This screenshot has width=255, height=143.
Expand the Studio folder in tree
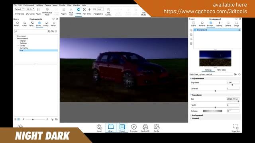click(18, 46)
